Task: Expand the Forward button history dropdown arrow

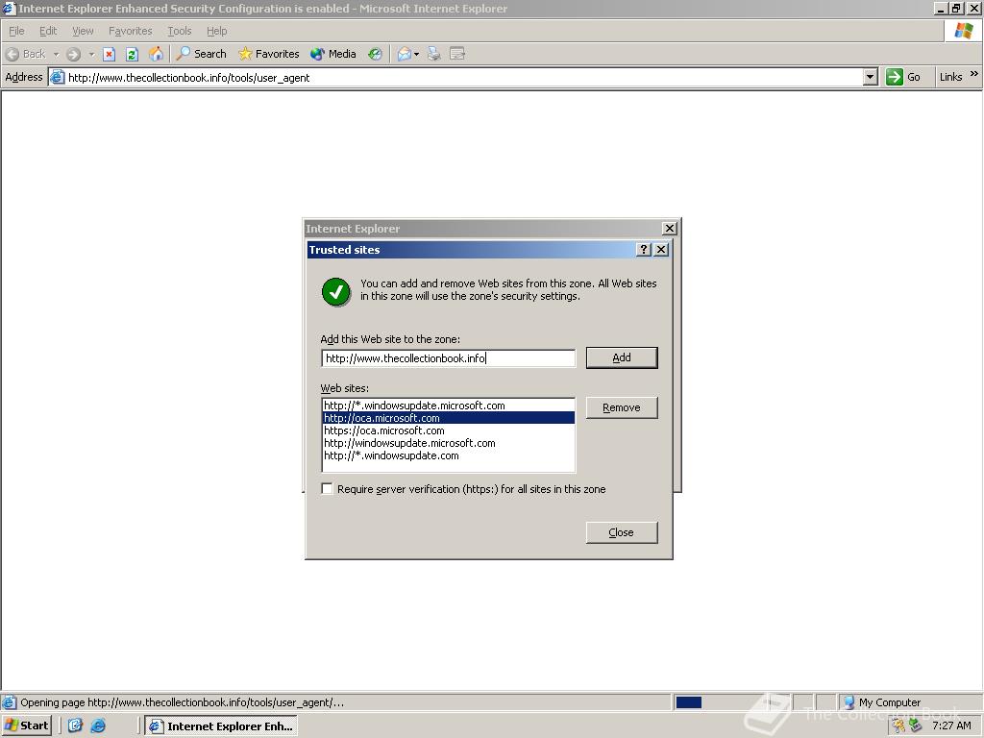Action: (91, 54)
